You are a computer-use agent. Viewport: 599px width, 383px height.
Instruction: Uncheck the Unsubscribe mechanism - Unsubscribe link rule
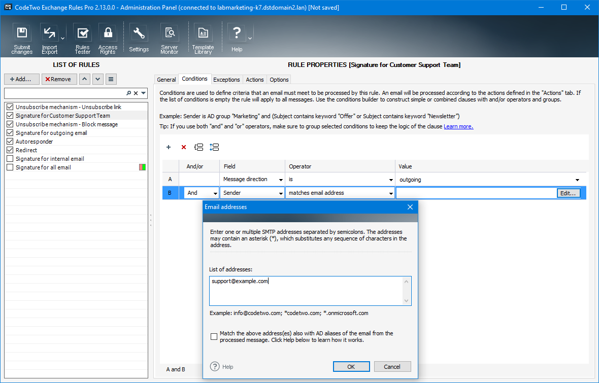[10, 107]
